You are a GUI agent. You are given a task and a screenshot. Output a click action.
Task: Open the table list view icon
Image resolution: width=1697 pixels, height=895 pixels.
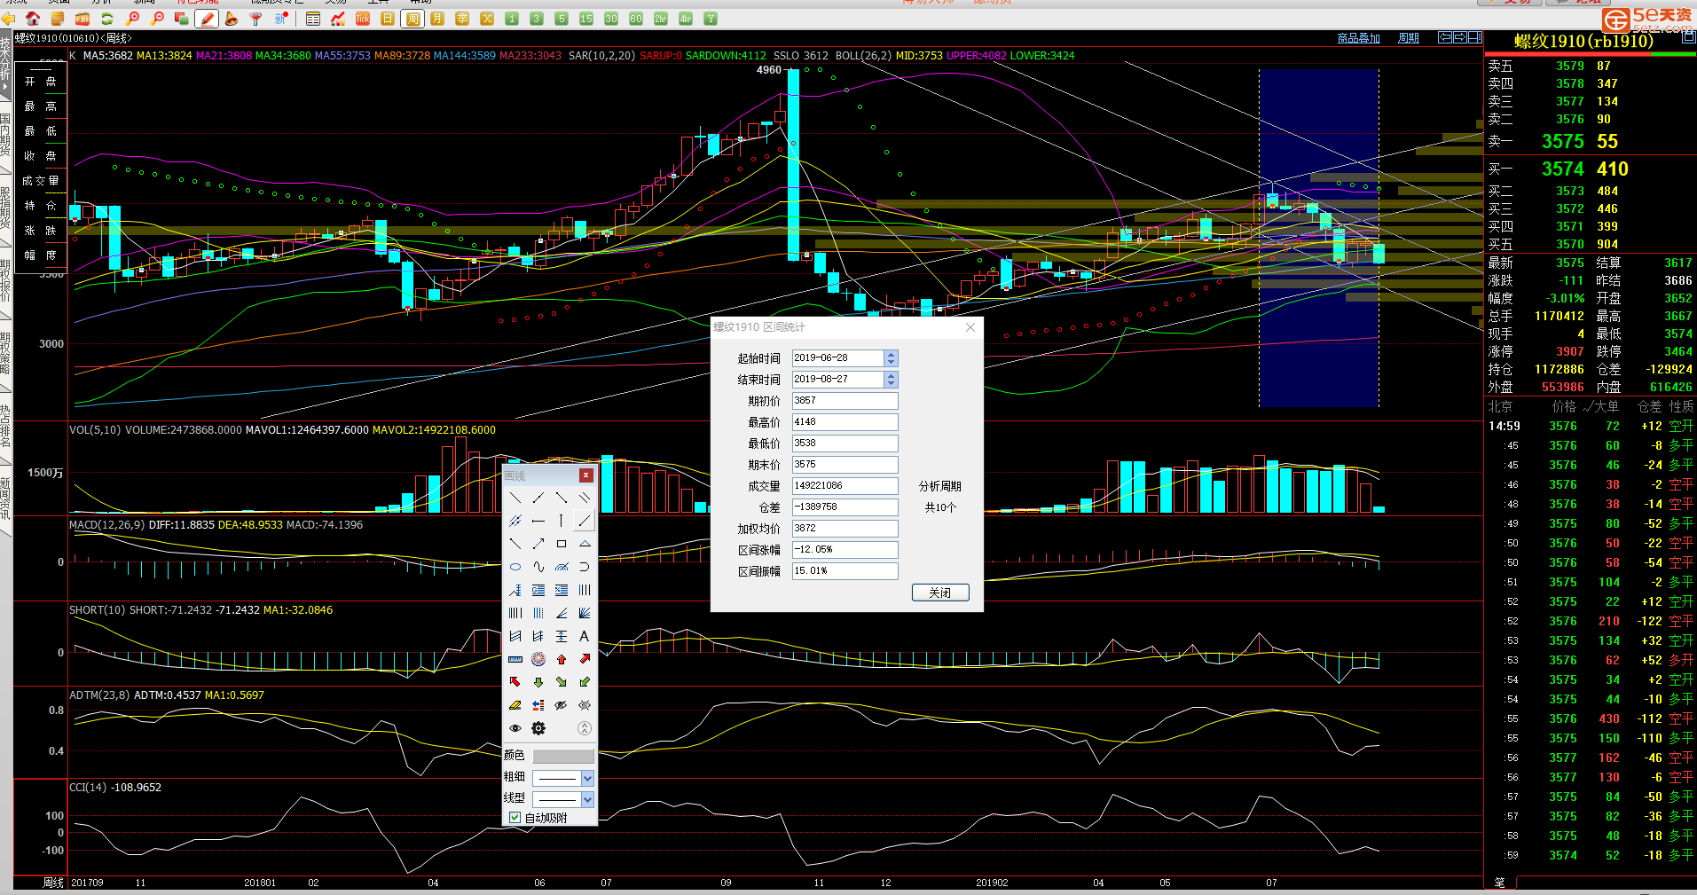pyautogui.click(x=313, y=19)
